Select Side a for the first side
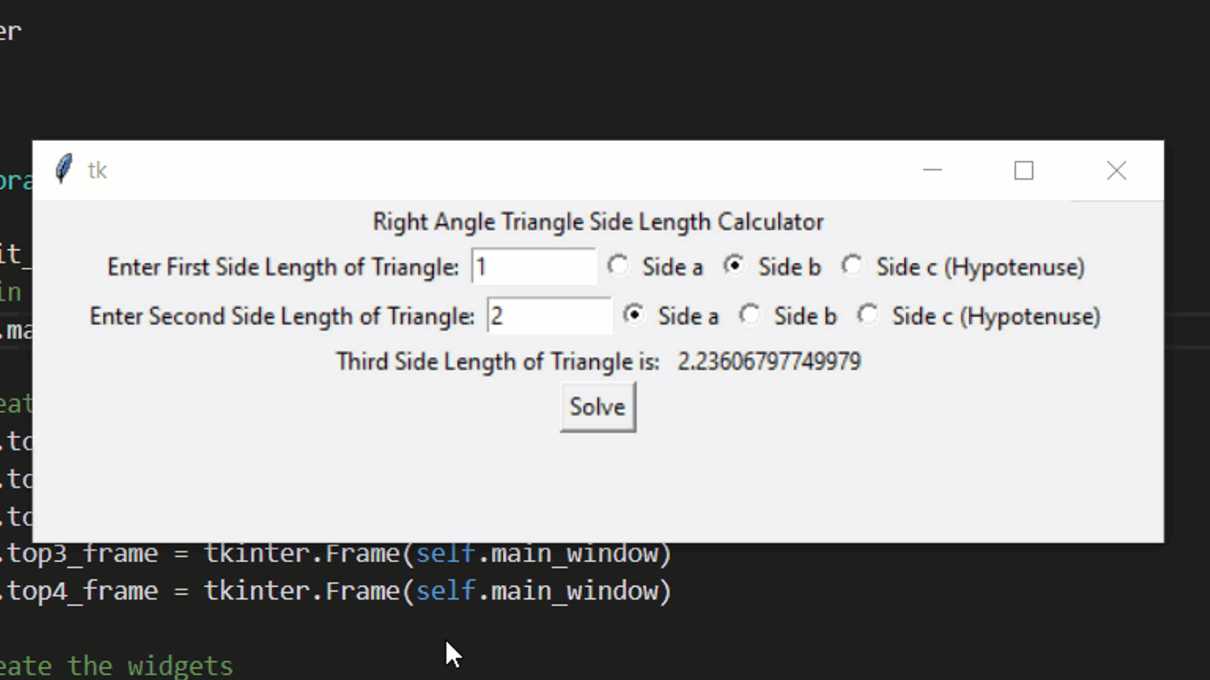Screen dimensions: 1210x680 [655, 267]
